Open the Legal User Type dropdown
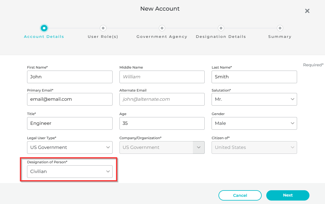The width and height of the screenshot is (325, 204). pos(70,147)
